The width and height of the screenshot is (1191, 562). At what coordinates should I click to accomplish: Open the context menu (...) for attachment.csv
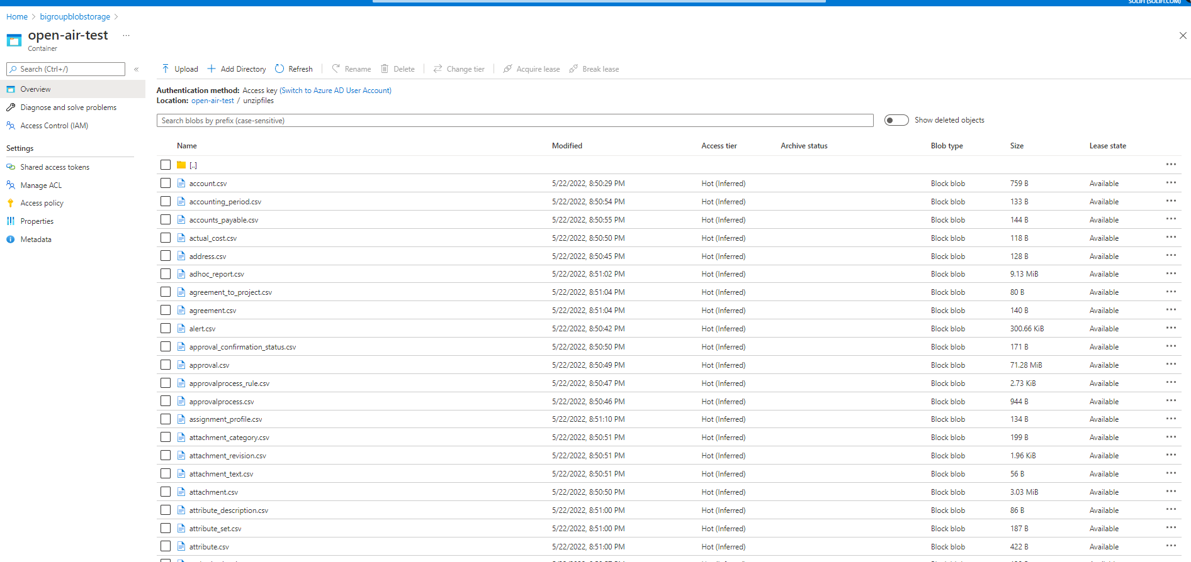1171,492
